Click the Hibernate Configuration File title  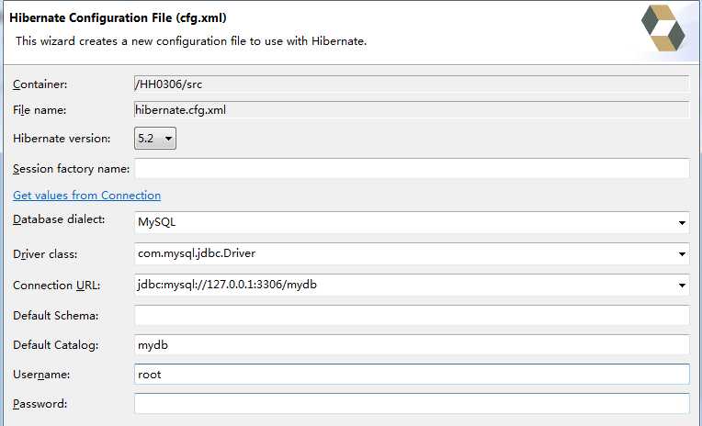tap(118, 17)
